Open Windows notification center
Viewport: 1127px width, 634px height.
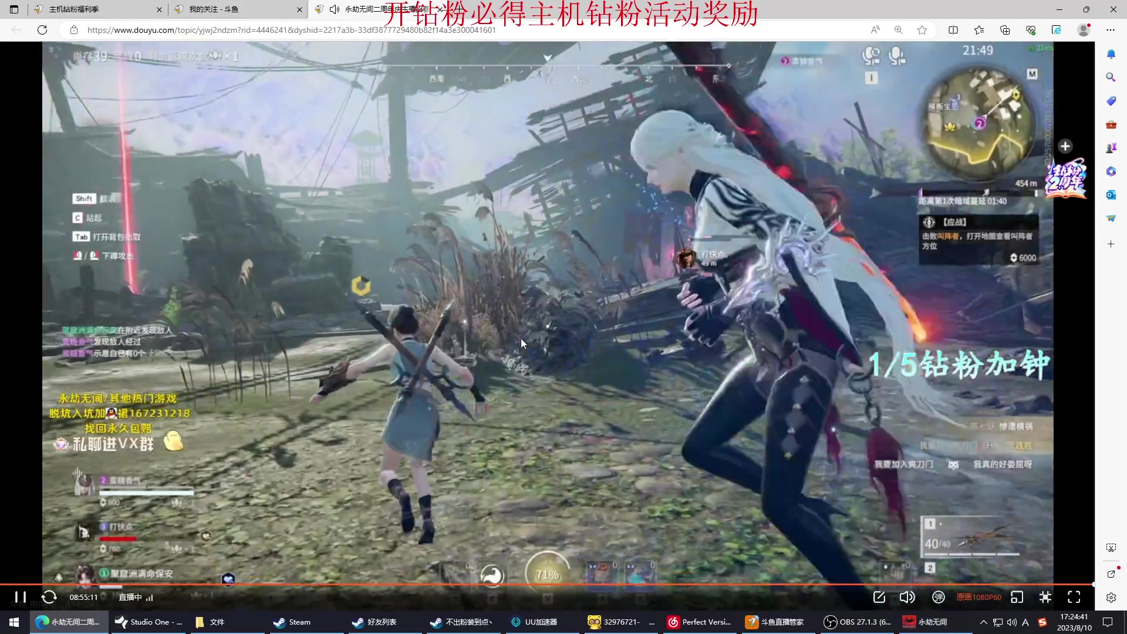pos(1108,622)
